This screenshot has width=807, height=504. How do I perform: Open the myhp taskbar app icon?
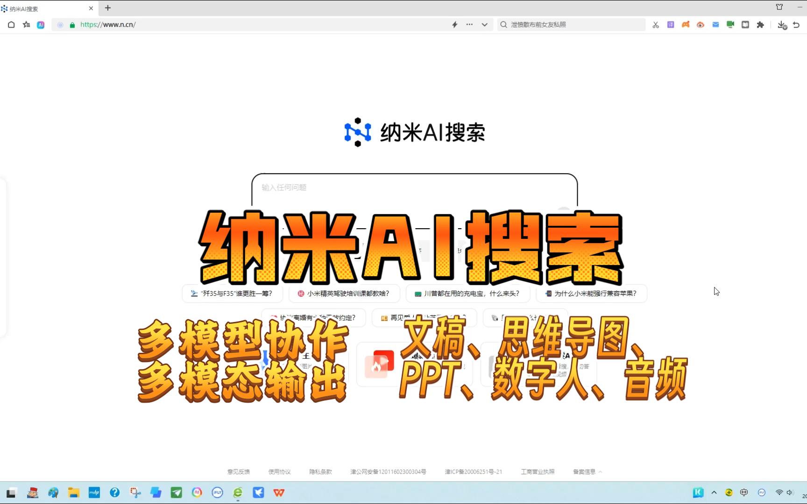click(94, 492)
